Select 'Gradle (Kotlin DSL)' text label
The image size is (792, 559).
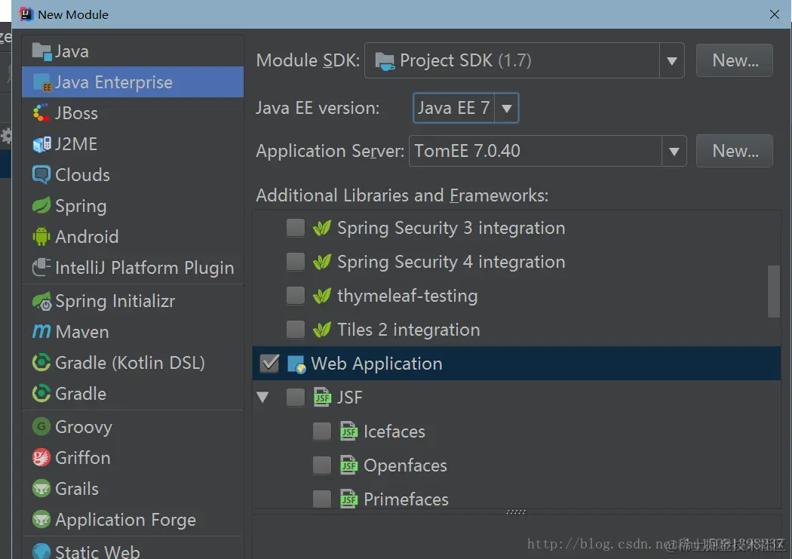coord(130,363)
